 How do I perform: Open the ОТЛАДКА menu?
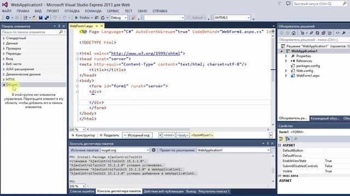(72, 11)
